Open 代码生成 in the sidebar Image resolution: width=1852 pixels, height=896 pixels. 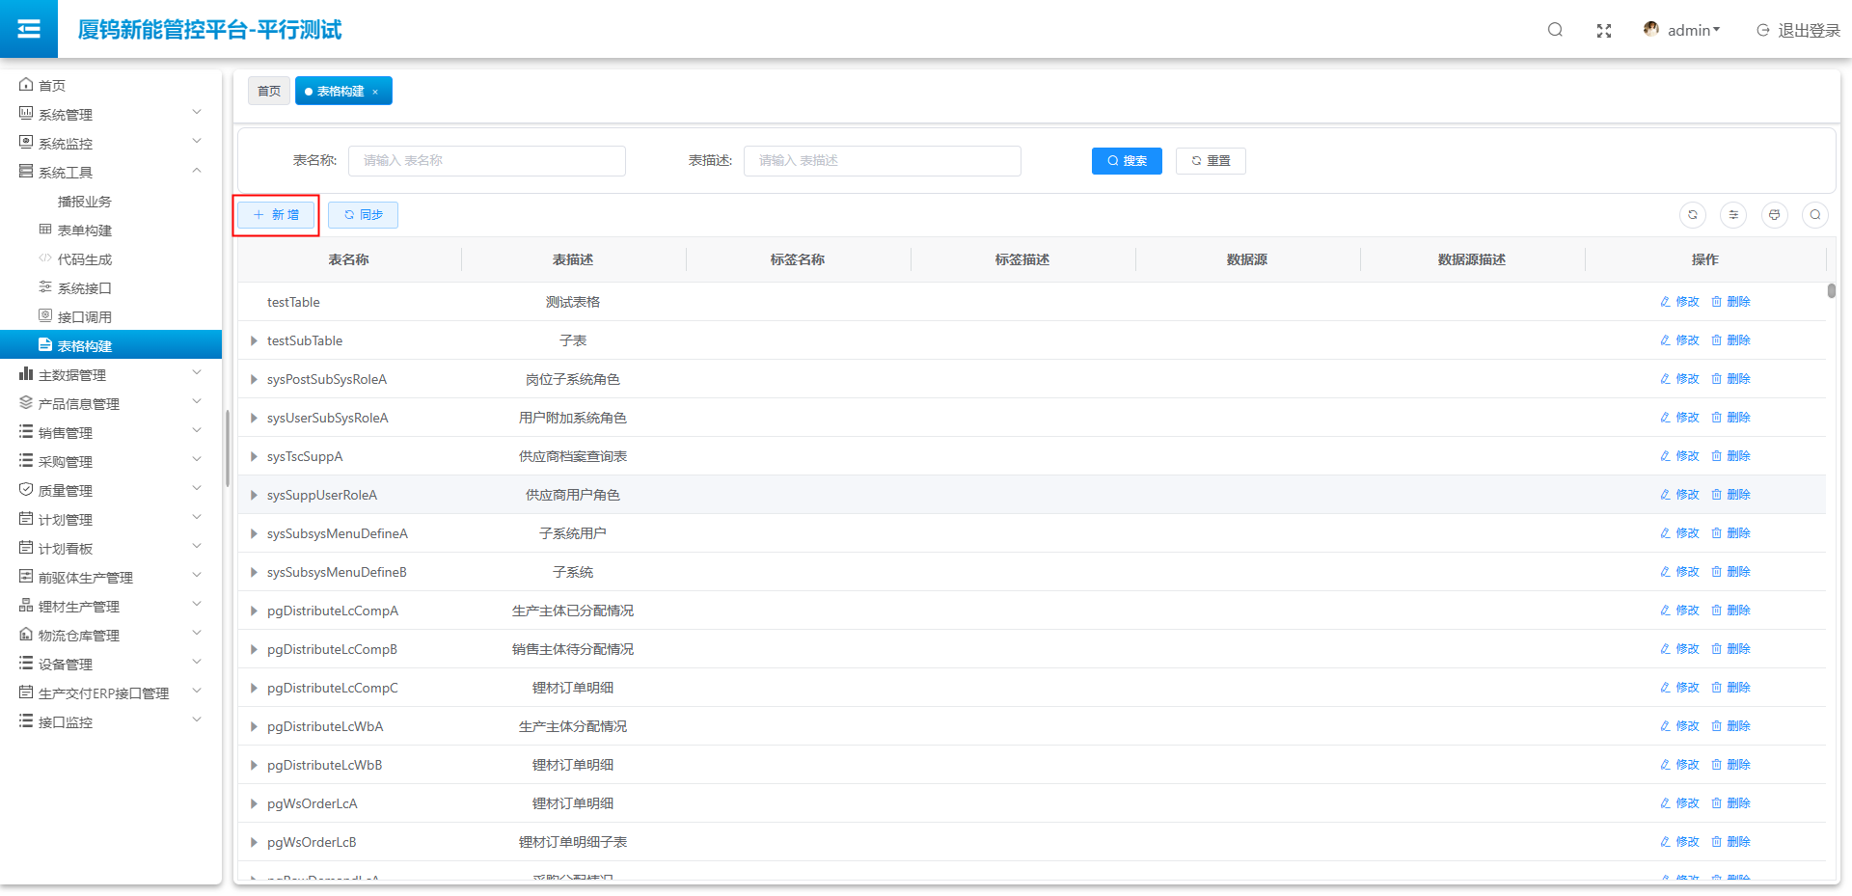point(85,258)
